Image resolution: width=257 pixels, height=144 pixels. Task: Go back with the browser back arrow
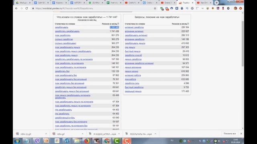click(16, 8)
